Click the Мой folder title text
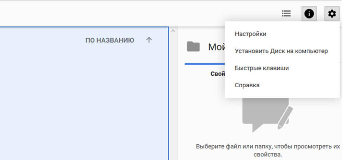Screen dimensions: 344x160 click(x=216, y=47)
